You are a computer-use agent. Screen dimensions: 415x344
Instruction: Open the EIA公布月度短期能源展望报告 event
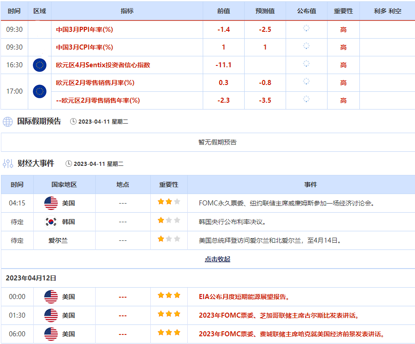click(x=245, y=297)
